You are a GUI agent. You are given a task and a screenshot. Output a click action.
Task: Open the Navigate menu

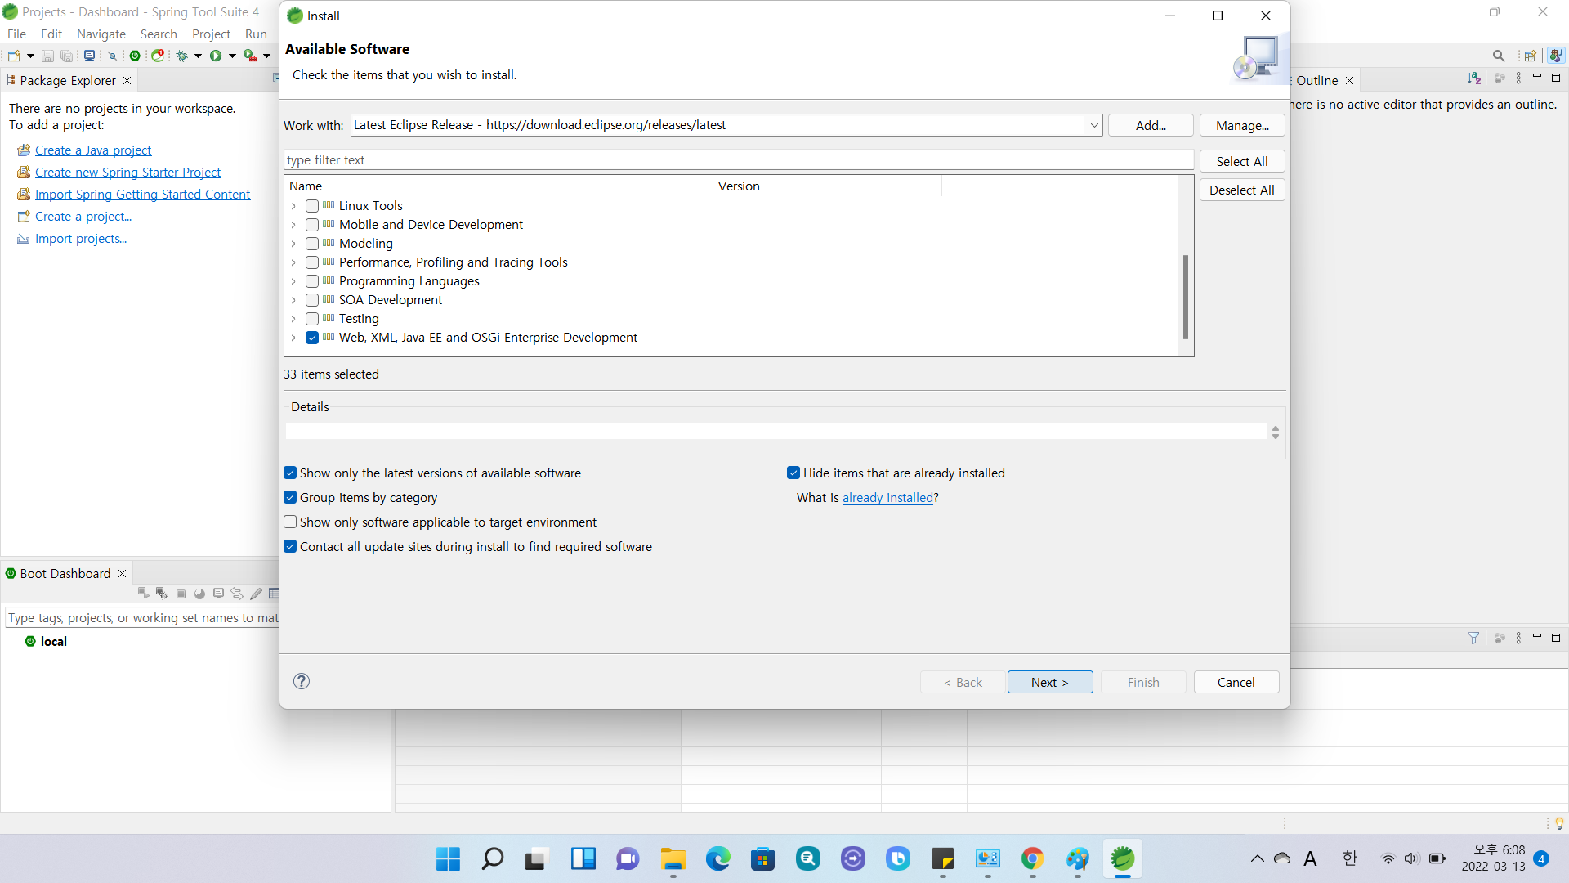(101, 34)
